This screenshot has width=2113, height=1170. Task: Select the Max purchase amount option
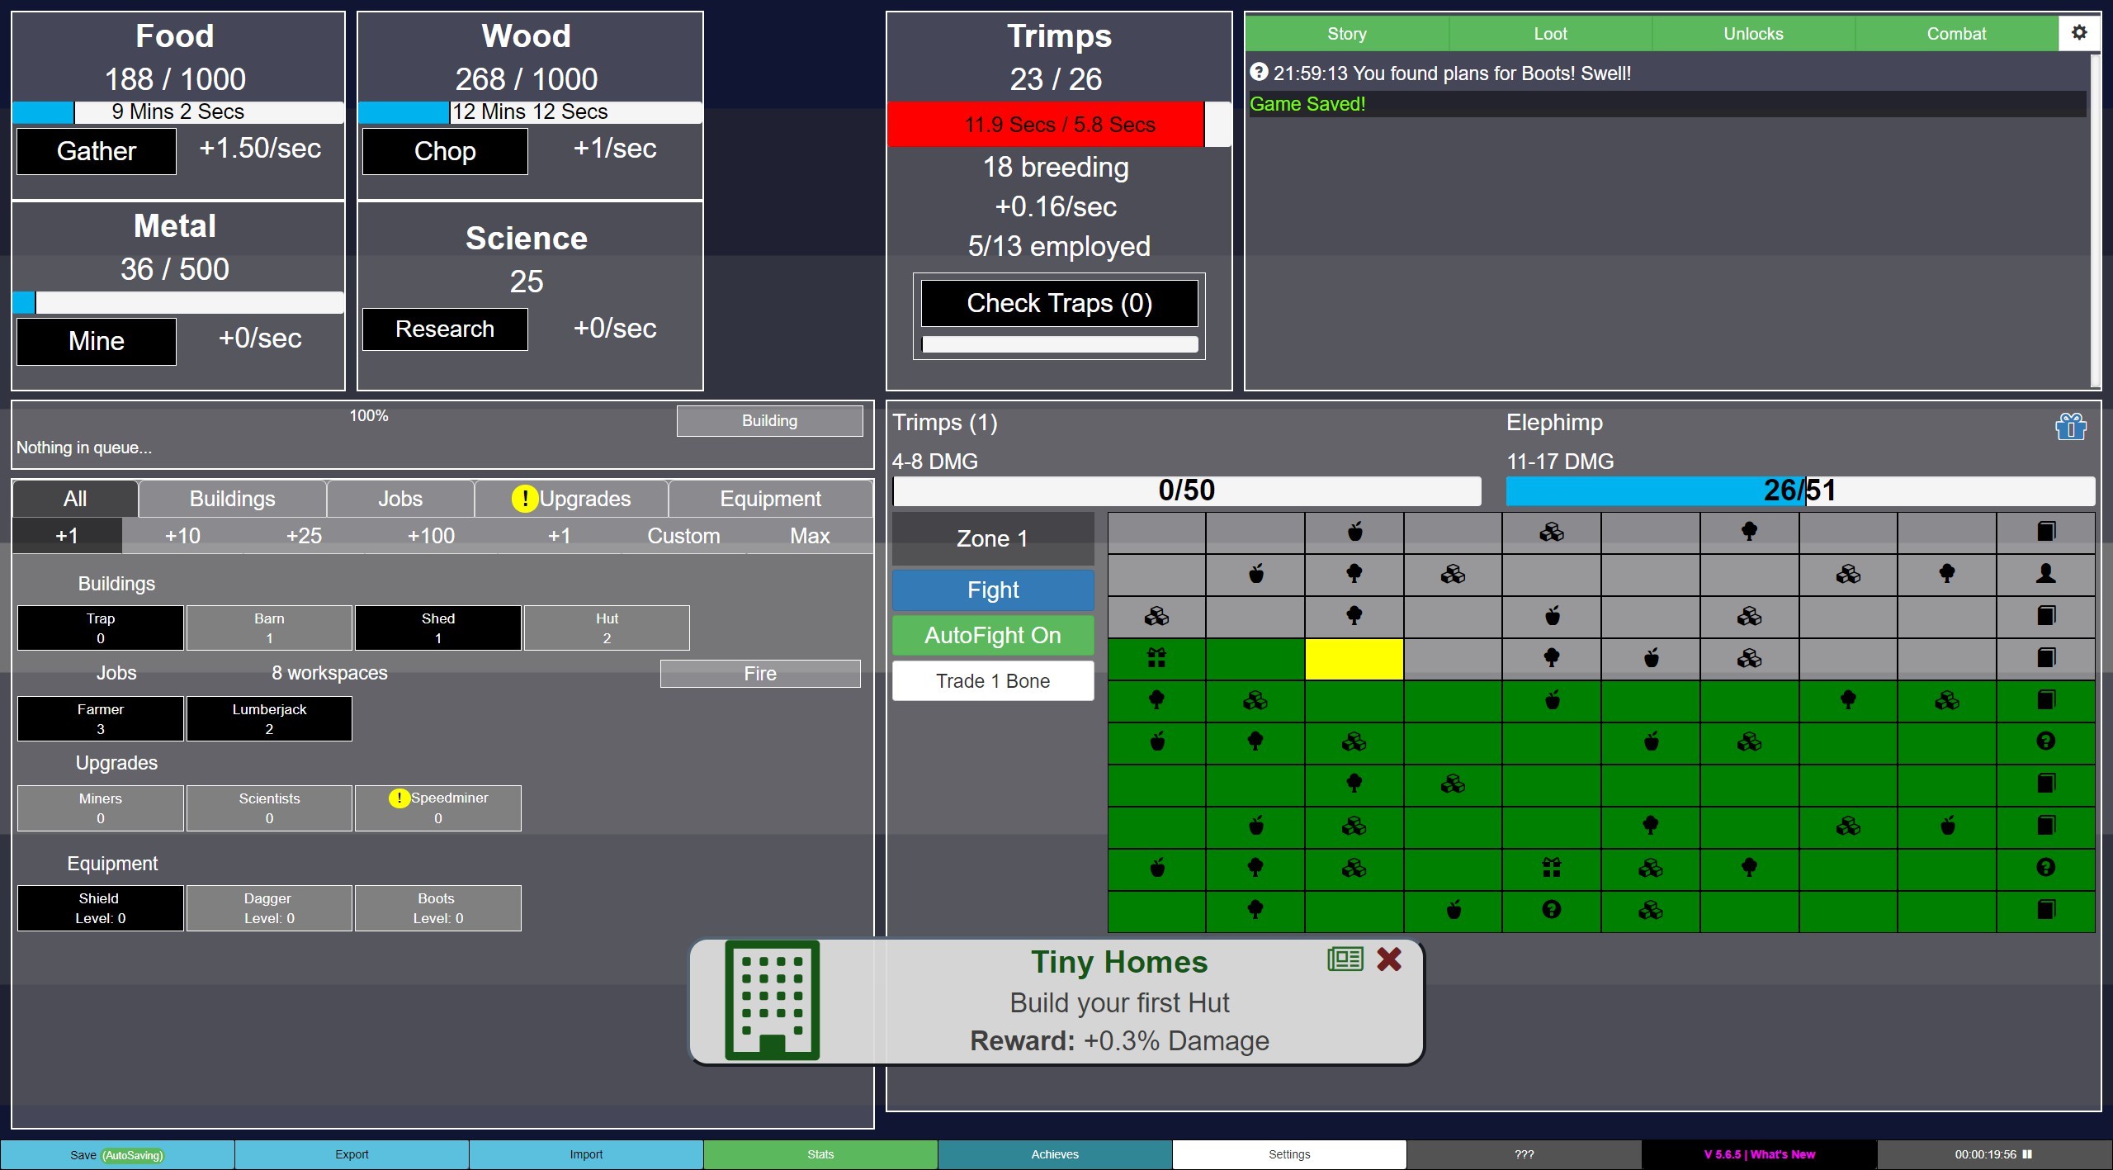click(x=809, y=535)
